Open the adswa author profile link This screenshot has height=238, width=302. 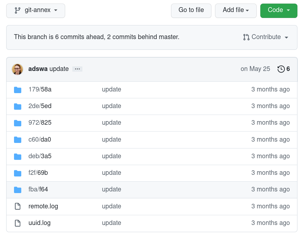pos(38,69)
